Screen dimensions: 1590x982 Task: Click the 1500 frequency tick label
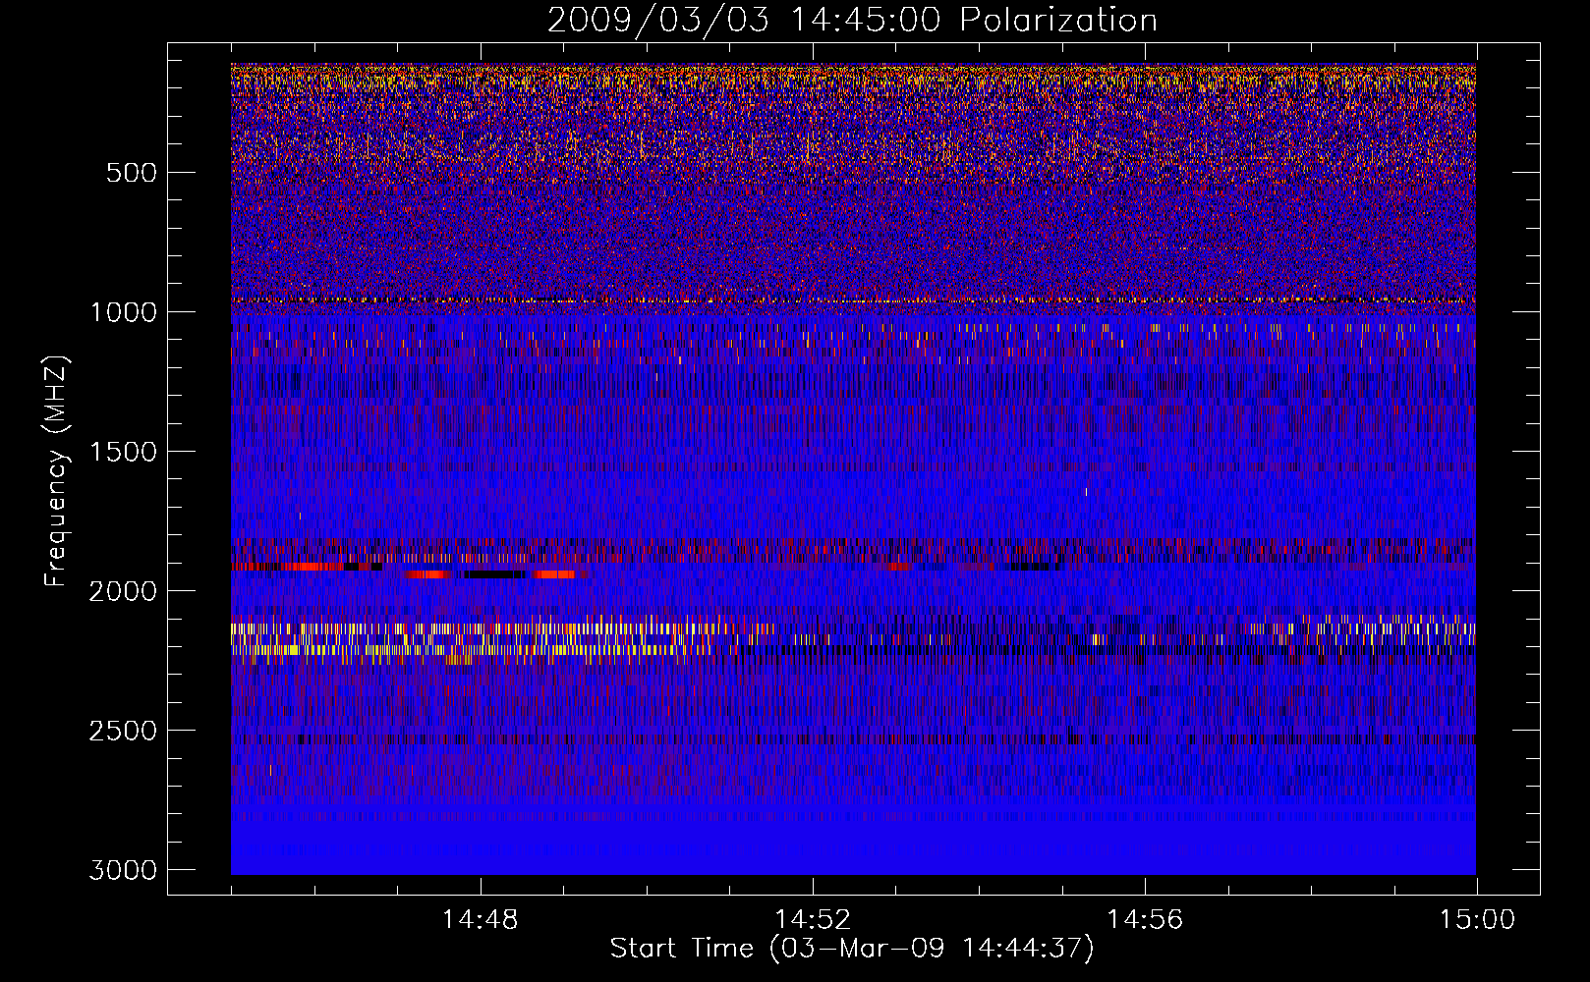[x=124, y=452]
